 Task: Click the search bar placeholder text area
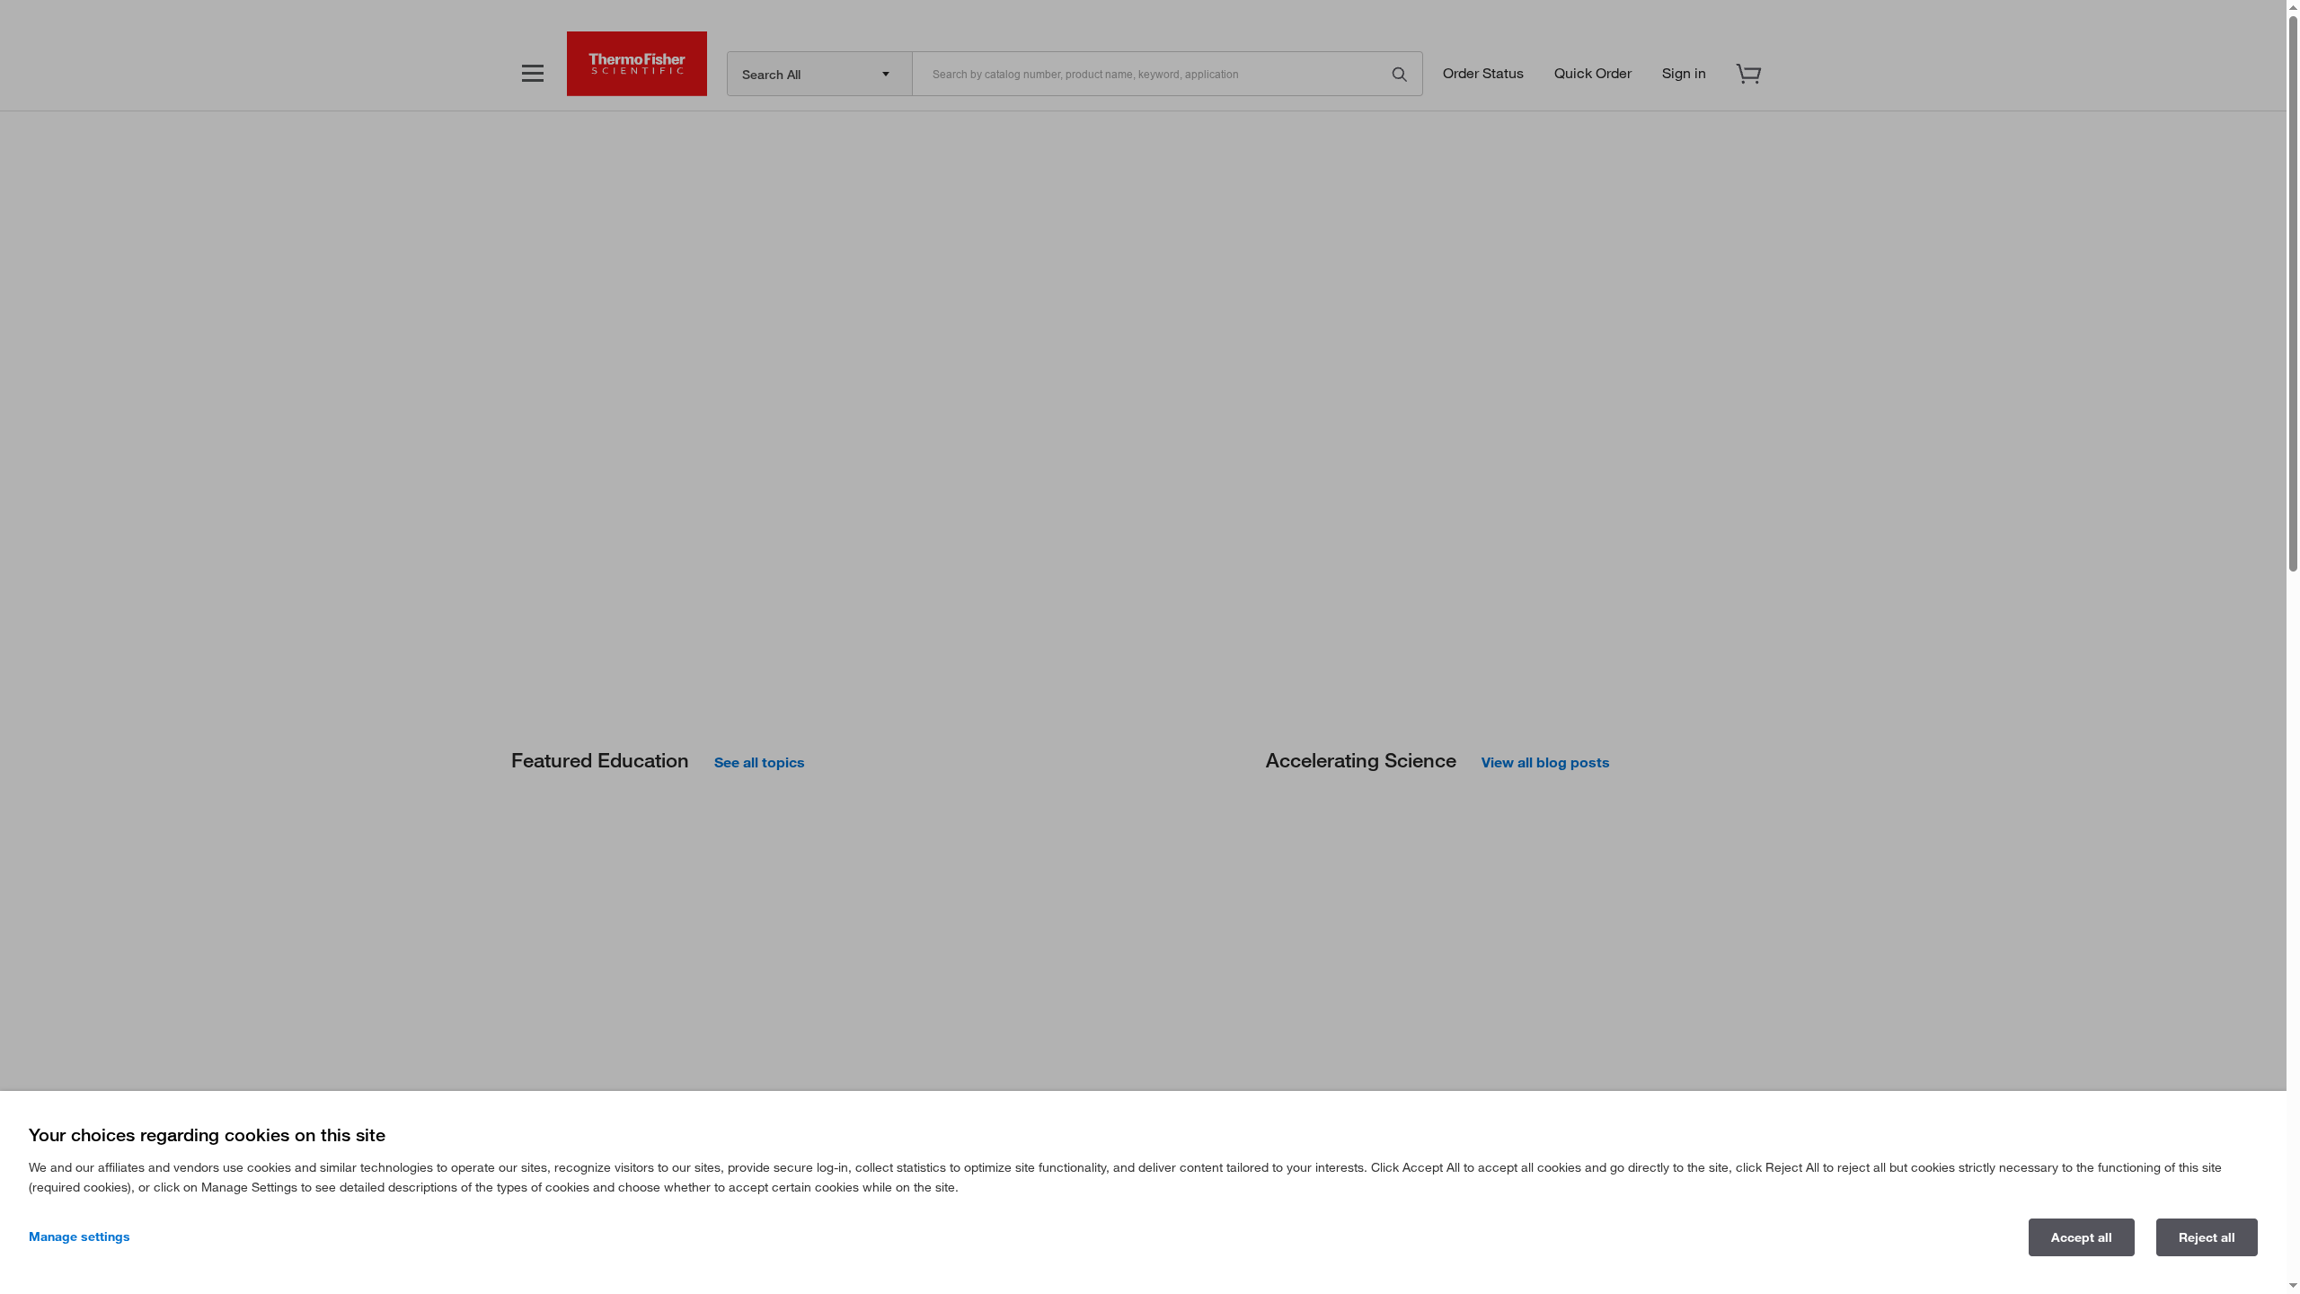coord(1083,74)
